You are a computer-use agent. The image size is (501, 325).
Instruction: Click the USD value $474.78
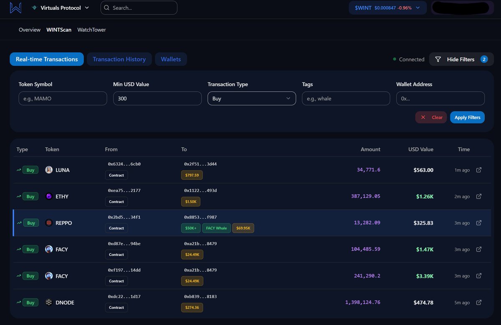(x=423, y=302)
